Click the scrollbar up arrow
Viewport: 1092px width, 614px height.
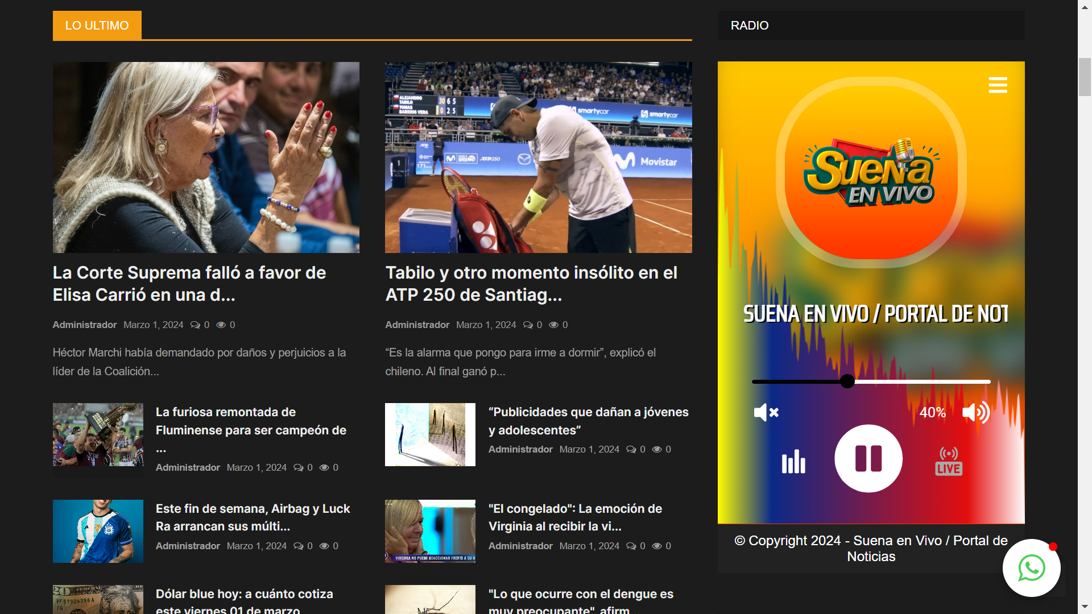point(1085,6)
